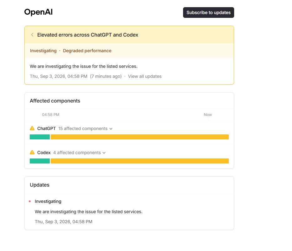Open the Codex chevron dropdown arrow

pyautogui.click(x=104, y=153)
